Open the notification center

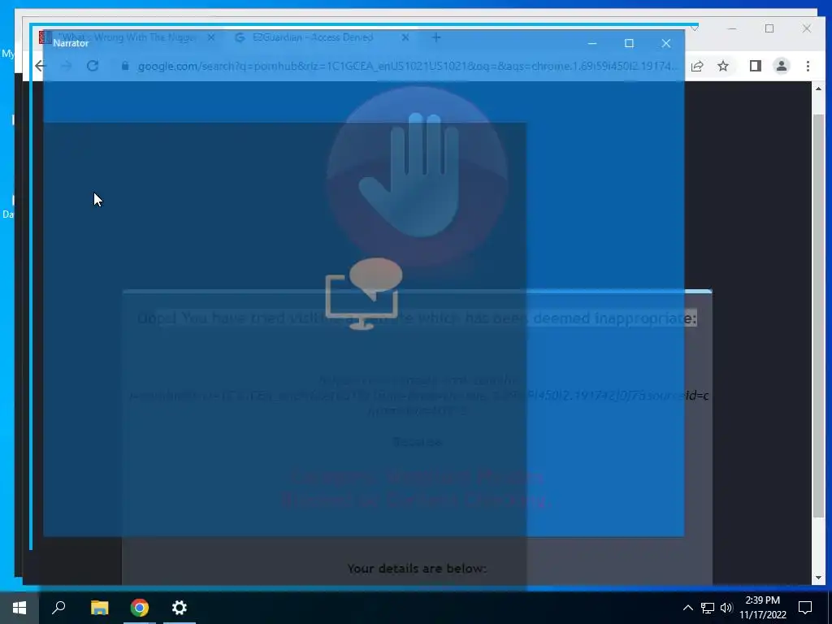805,608
